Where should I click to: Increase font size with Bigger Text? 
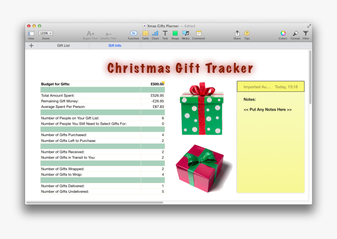point(90,35)
